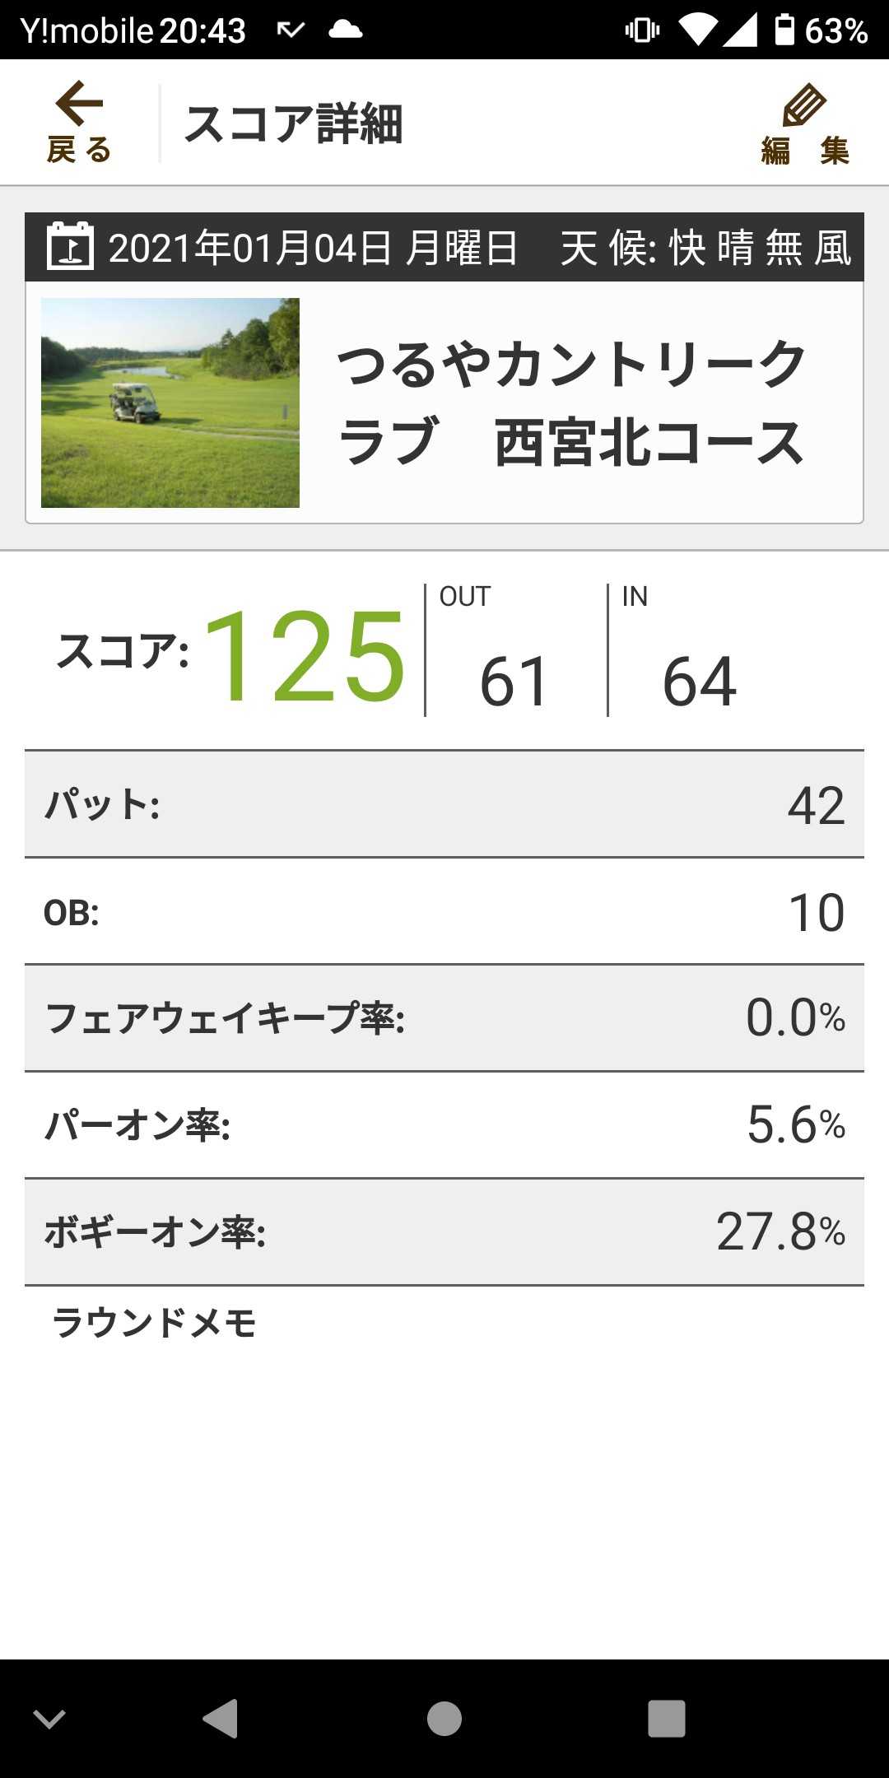The image size is (889, 1778).
Task: Select the OUT score 61
Action: (x=514, y=681)
